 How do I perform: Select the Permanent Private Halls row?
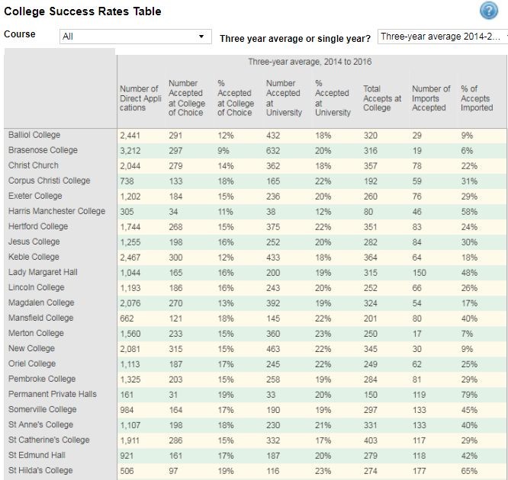click(53, 394)
